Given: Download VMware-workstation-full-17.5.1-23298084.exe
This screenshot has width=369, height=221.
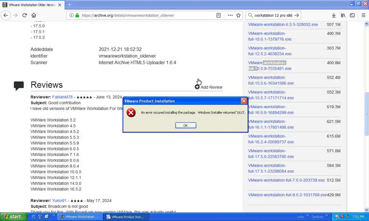Looking at the screenshot, I should (x=271, y=168).
